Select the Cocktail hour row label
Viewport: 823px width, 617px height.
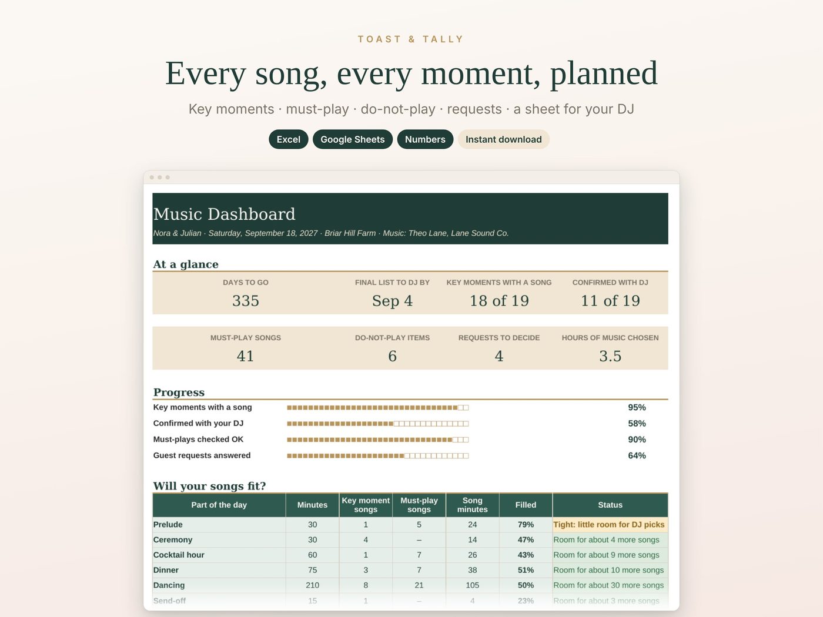coord(179,555)
